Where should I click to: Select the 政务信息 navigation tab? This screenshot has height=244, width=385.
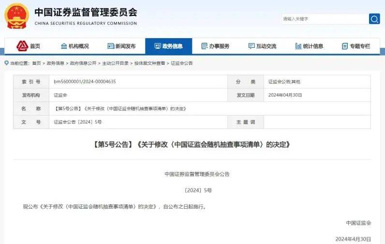[168, 46]
